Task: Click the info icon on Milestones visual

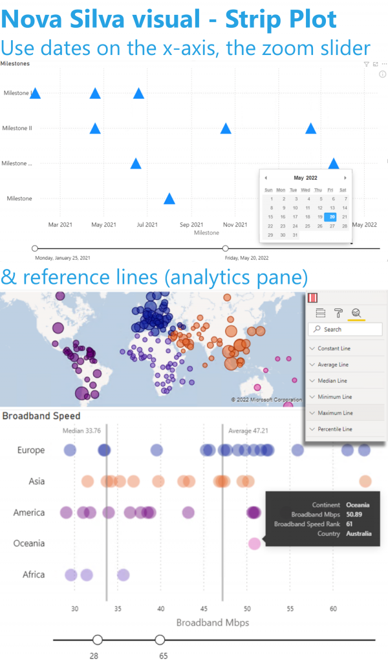Action: coord(383,74)
